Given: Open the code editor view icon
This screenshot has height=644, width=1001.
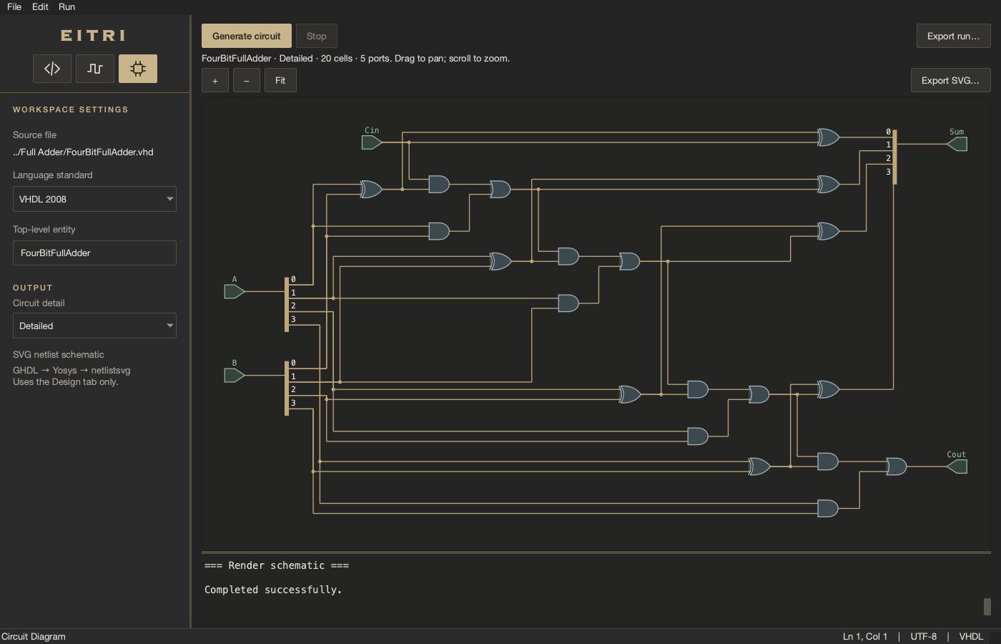Looking at the screenshot, I should tap(52, 69).
